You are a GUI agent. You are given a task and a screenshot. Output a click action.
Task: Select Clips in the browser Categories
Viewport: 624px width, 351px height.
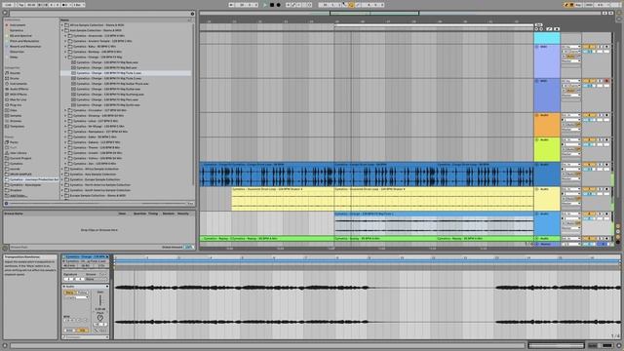(14, 110)
